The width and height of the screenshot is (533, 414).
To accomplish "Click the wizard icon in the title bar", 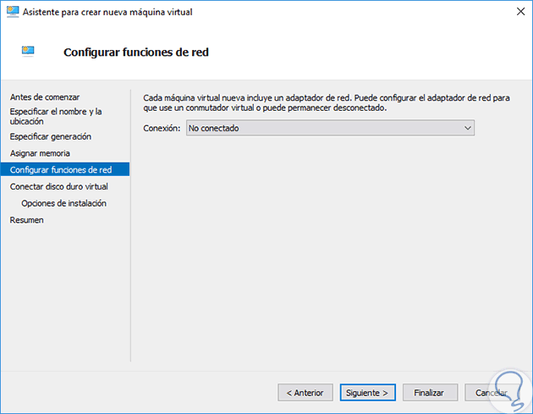I will (x=13, y=11).
